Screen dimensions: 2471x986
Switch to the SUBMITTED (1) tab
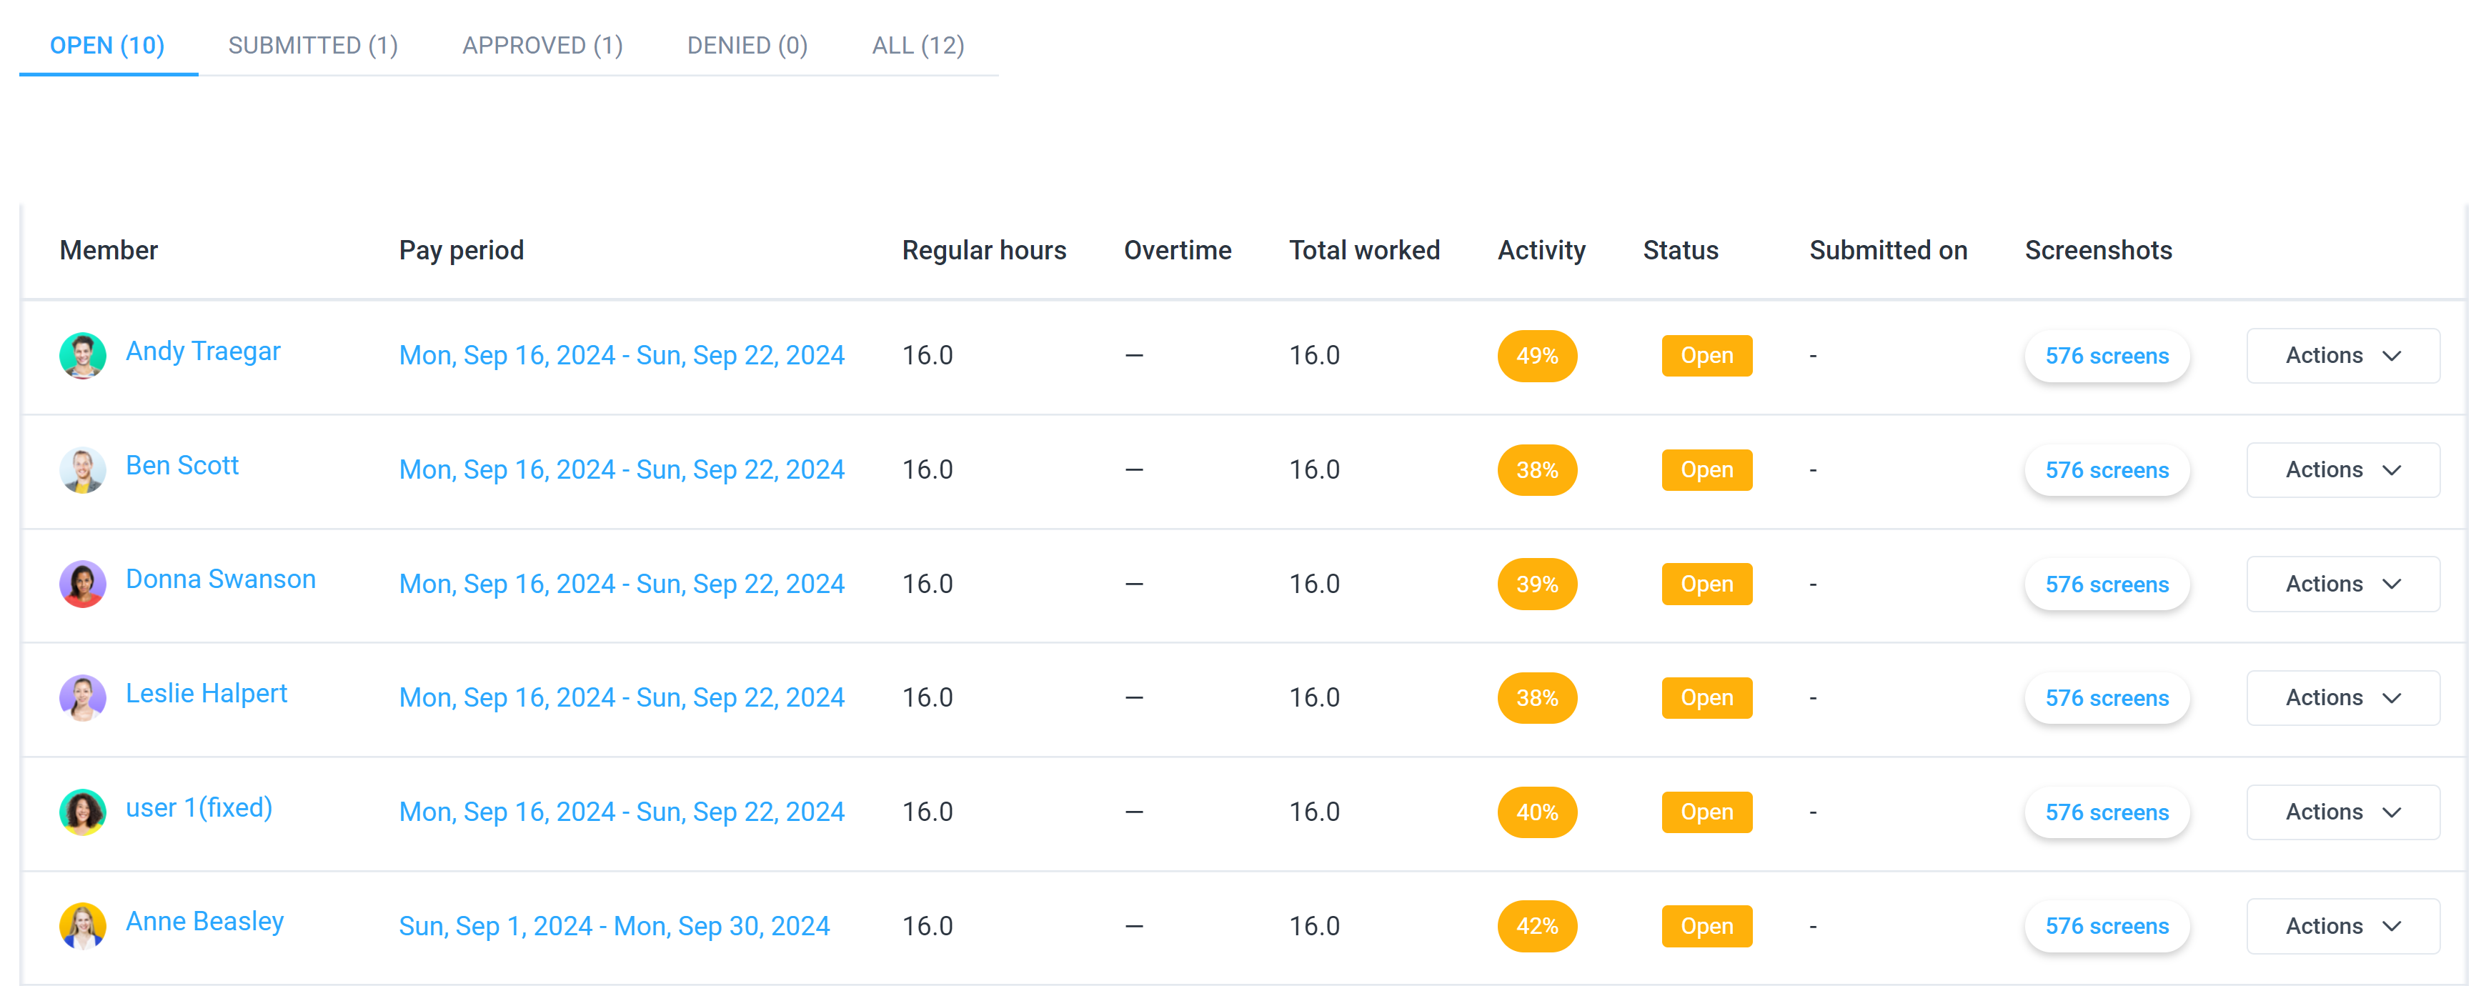(313, 45)
